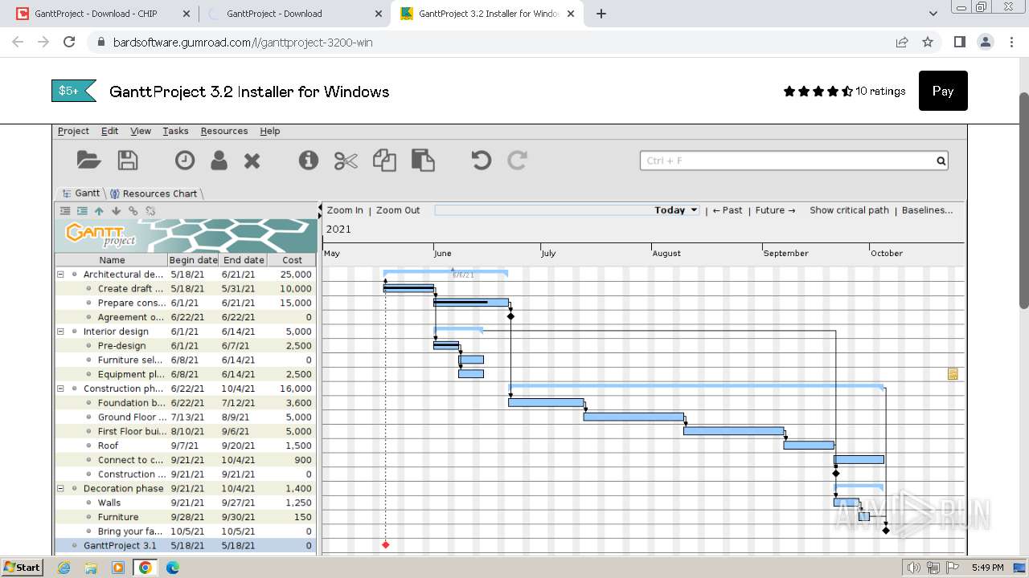The width and height of the screenshot is (1029, 578).
Task: Paste with the clipboard icon
Action: tap(423, 161)
